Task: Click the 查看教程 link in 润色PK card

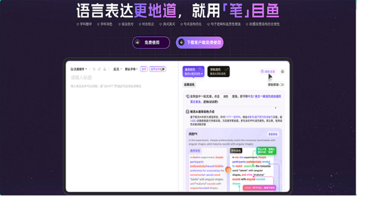Action: point(273,134)
